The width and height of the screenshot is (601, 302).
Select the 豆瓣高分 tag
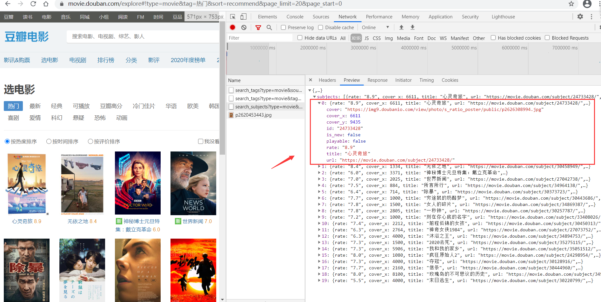pos(111,106)
